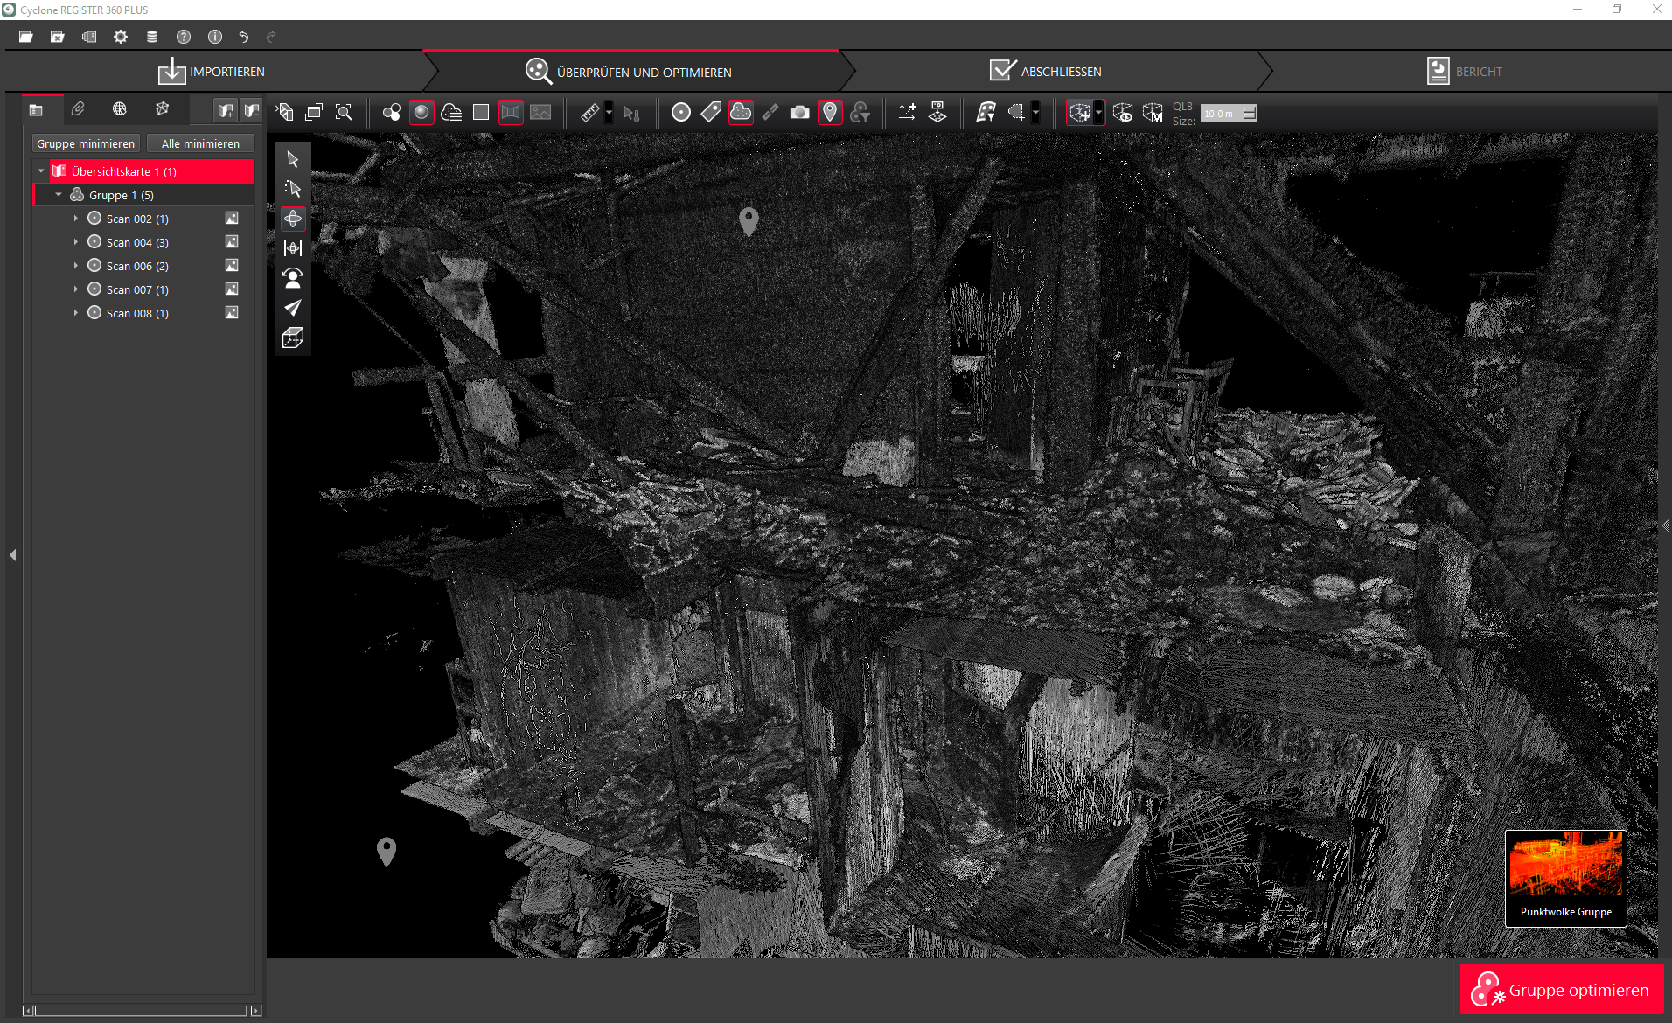Screen dimensions: 1672x1023
Task: Select the fly navigation tool
Action: 293,308
